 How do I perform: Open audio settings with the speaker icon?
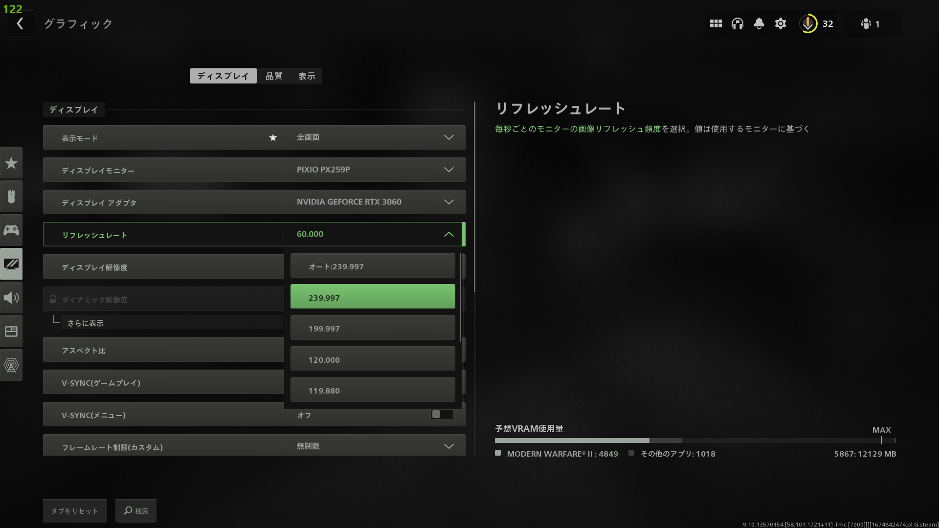[11, 297]
